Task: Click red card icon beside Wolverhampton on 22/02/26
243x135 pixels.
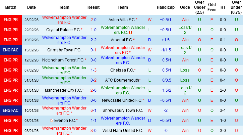Action: 130,33
